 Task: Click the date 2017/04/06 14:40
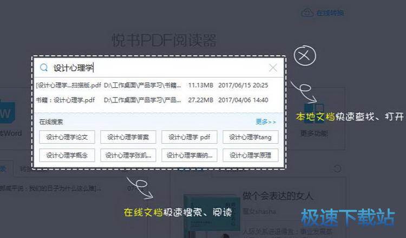243,100
